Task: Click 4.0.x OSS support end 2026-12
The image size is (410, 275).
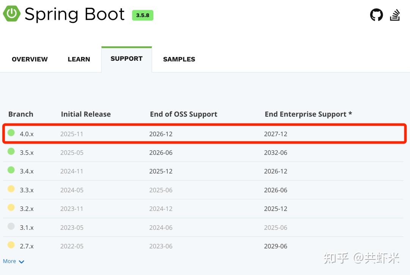Action: point(161,134)
